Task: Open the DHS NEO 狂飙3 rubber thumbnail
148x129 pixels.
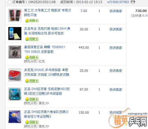Action: pyautogui.click(x=15, y=94)
